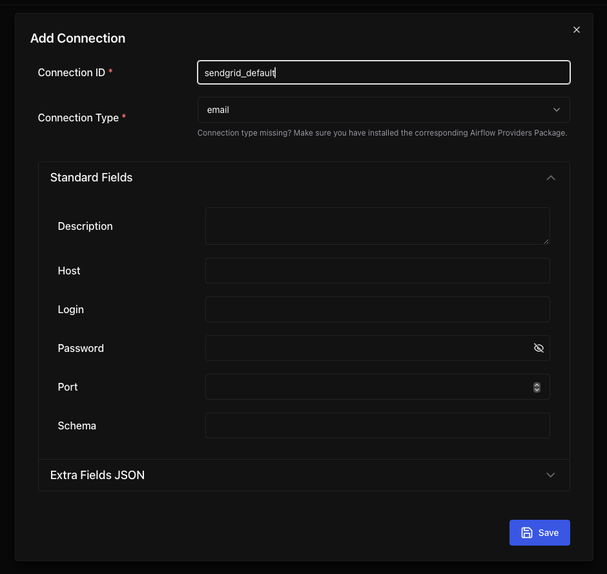
Task: Click the Schema input field
Action: pyautogui.click(x=377, y=425)
